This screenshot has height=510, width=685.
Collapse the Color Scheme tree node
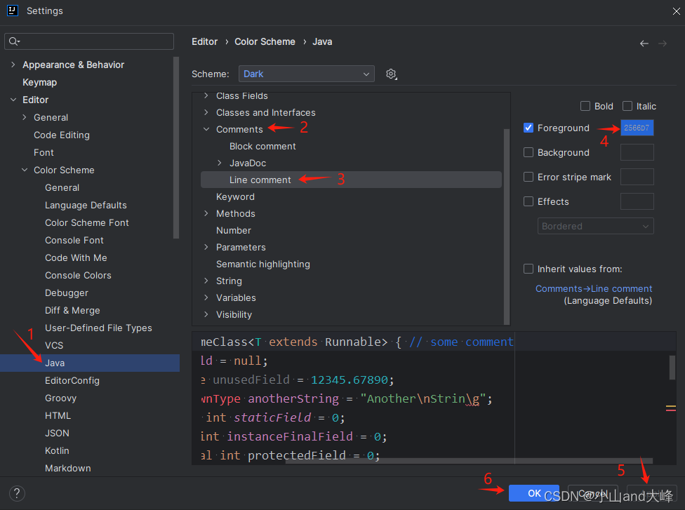[x=25, y=170]
